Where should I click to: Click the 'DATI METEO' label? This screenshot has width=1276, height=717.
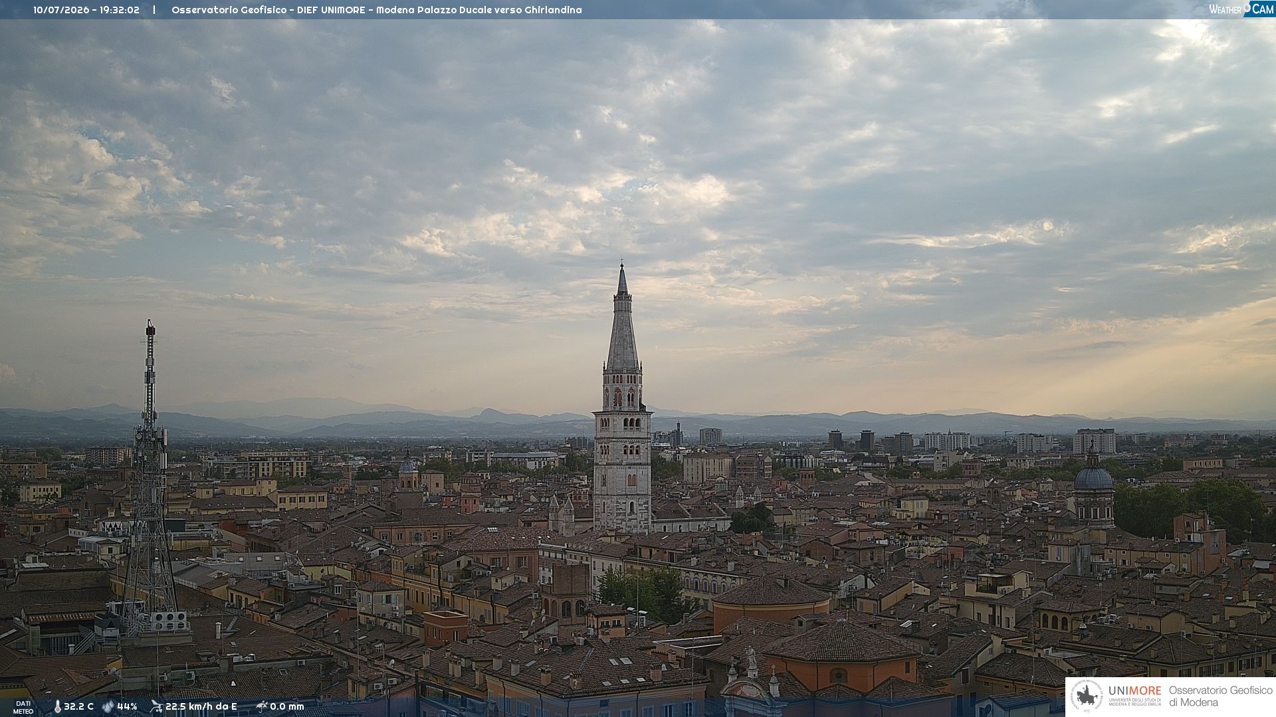[23, 708]
